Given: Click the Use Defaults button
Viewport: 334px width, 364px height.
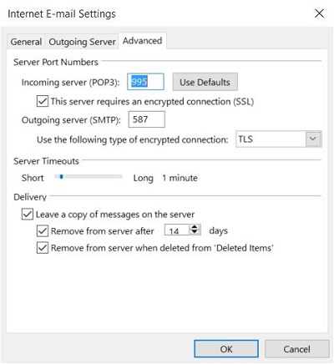Looking at the screenshot, I should (205, 82).
